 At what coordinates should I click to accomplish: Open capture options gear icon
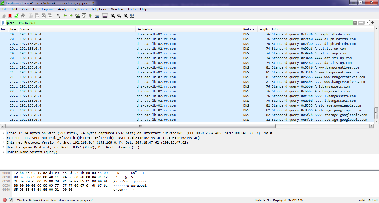23,16
